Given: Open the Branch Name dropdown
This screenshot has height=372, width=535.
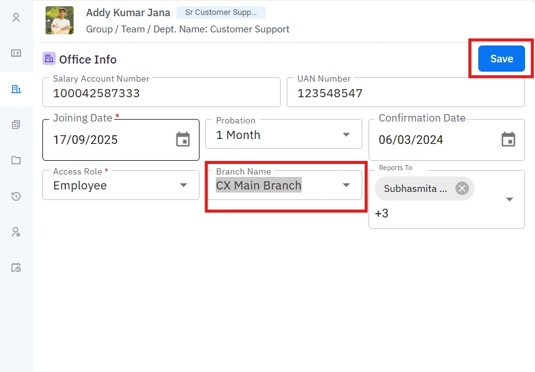Looking at the screenshot, I should [346, 186].
